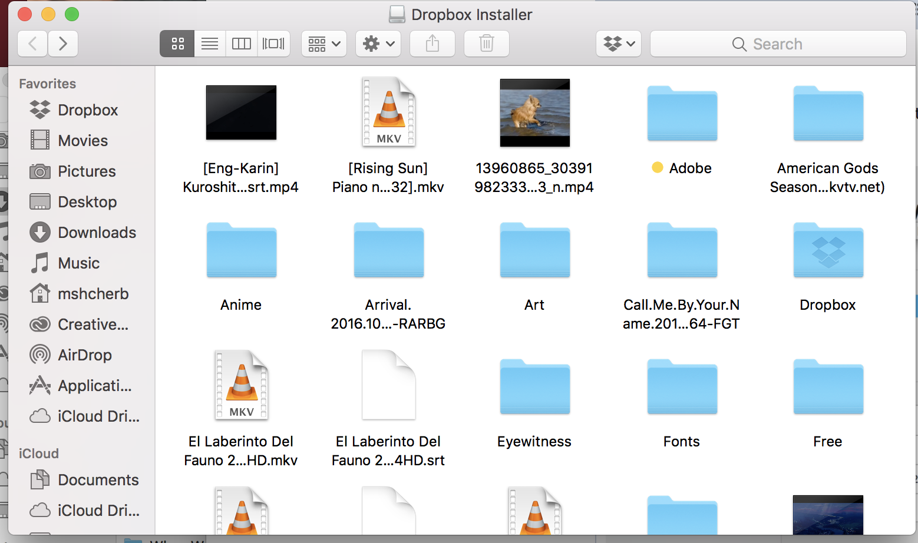This screenshot has height=543, width=918.
Task: Click the file name 982333...3_n.mp4
Action: (534, 187)
